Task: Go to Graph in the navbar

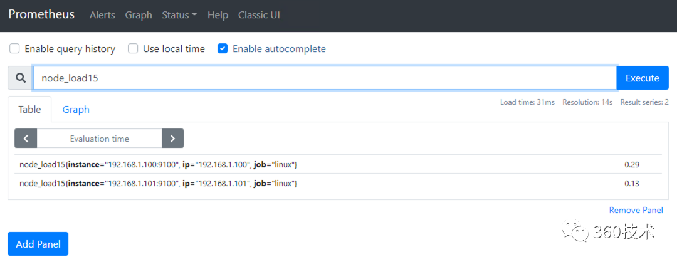Action: (139, 15)
